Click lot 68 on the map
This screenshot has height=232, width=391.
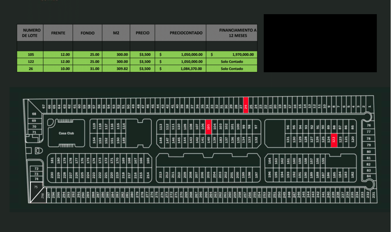(x=34, y=114)
